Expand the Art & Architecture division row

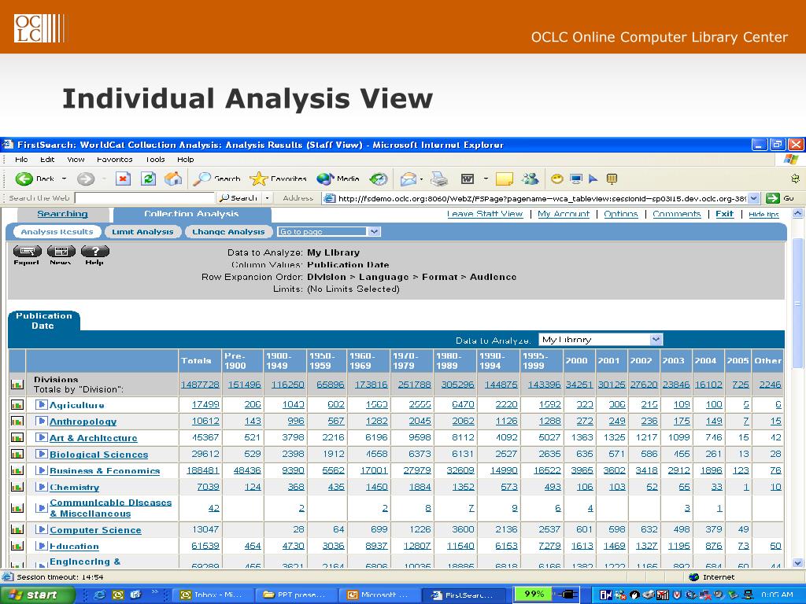(42, 437)
